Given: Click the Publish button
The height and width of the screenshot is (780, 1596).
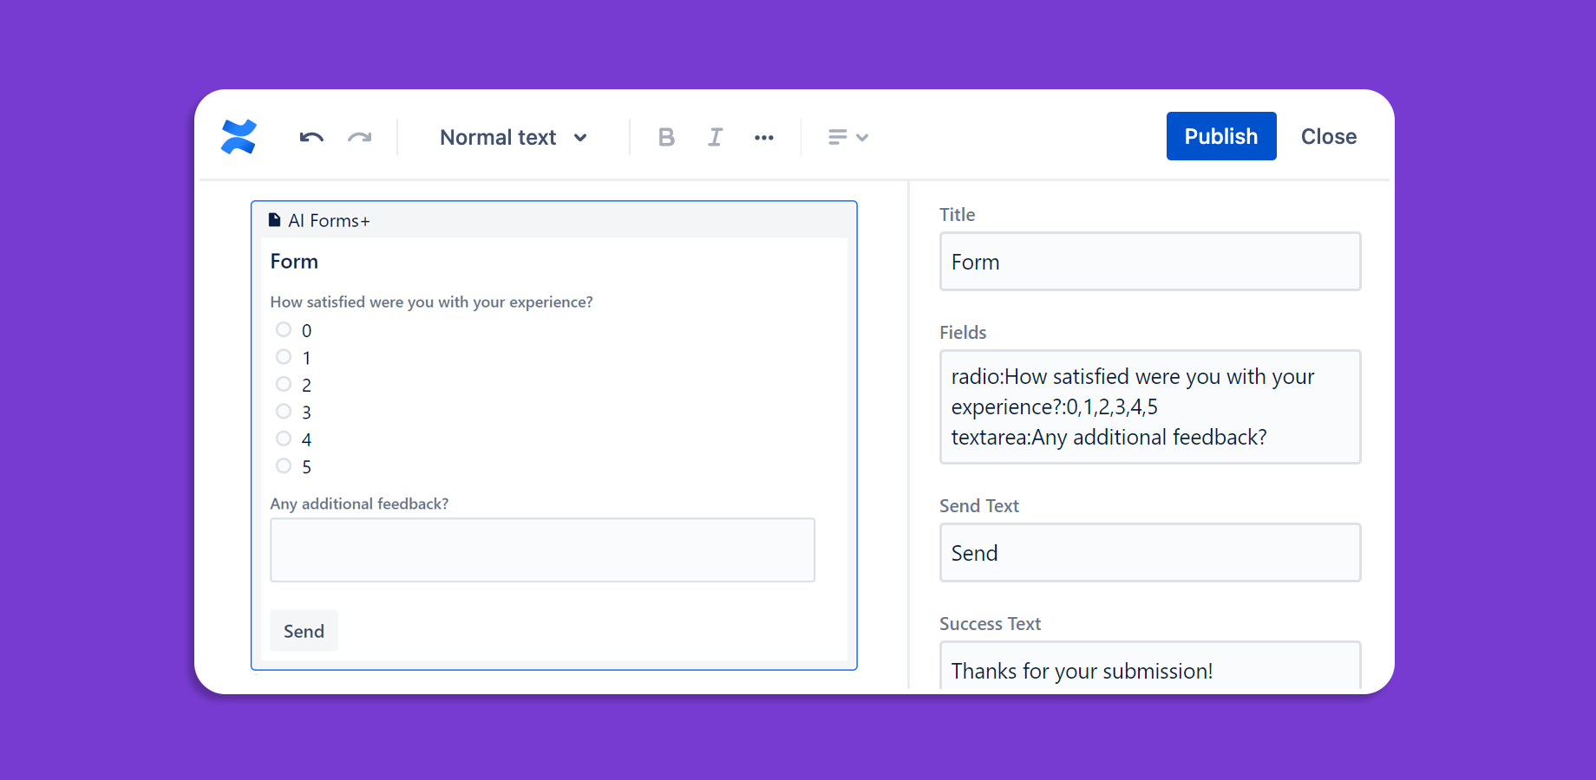Looking at the screenshot, I should [1220, 136].
